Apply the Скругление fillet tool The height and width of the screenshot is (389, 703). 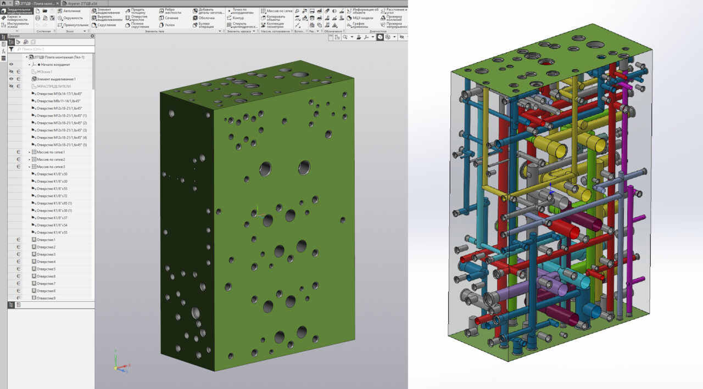click(103, 25)
